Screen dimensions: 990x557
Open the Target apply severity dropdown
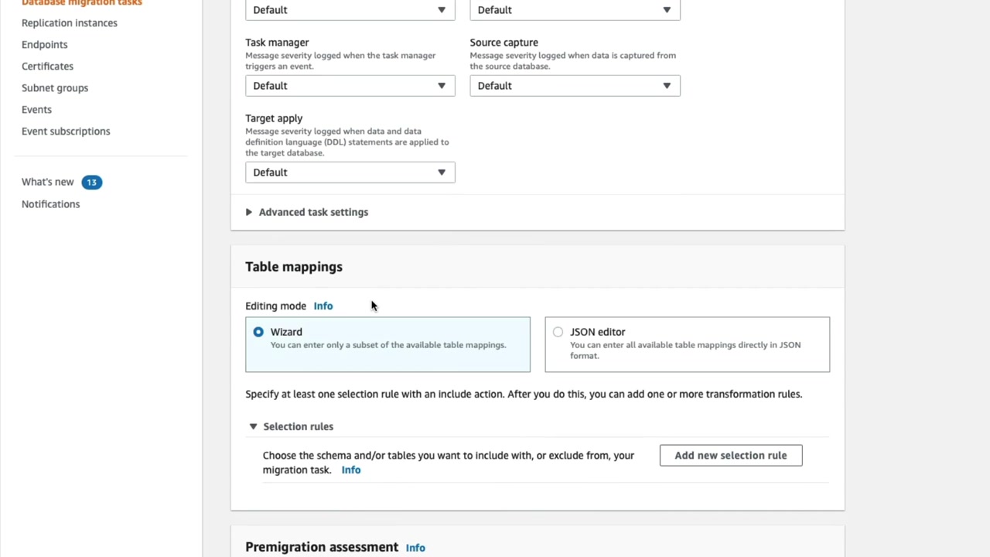pos(350,173)
